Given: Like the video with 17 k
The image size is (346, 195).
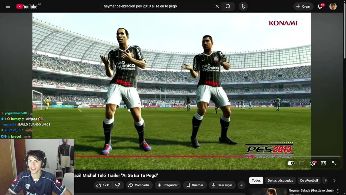Looking at the screenshot, I should tap(102, 185).
